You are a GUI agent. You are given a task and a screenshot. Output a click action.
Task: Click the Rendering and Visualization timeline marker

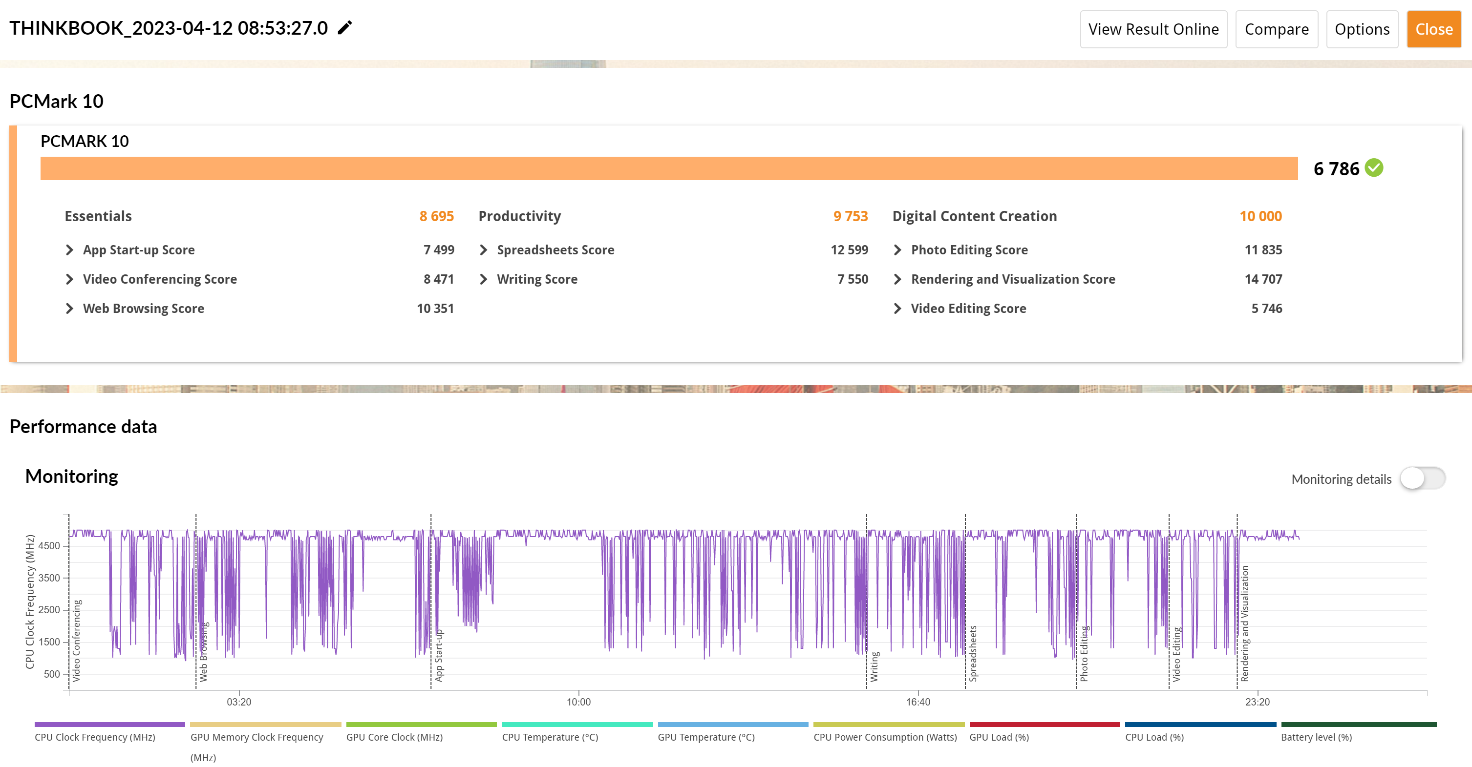coord(1244,623)
